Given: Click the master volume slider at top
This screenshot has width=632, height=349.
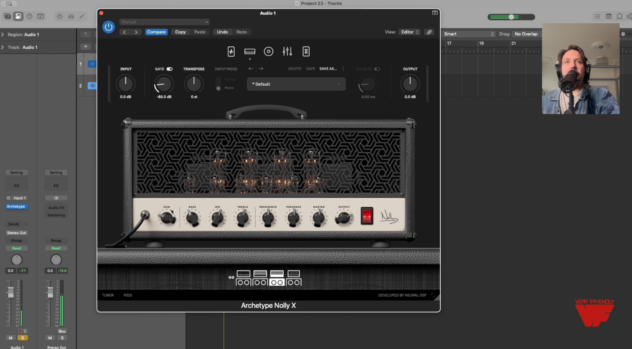Looking at the screenshot, I should (511, 17).
